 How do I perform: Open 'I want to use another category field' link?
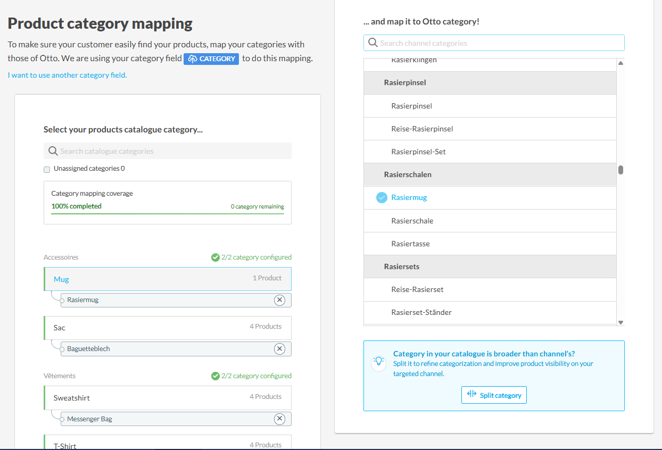tap(68, 75)
